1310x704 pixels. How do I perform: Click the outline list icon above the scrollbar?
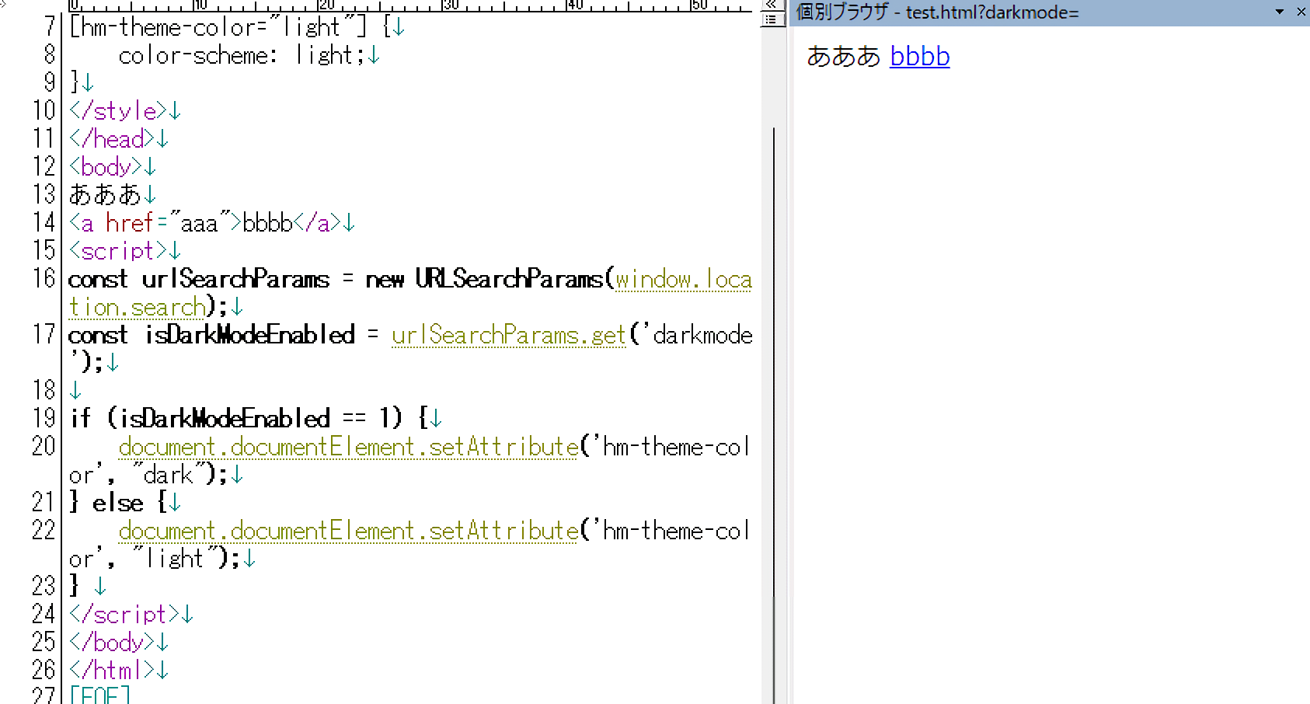(770, 19)
